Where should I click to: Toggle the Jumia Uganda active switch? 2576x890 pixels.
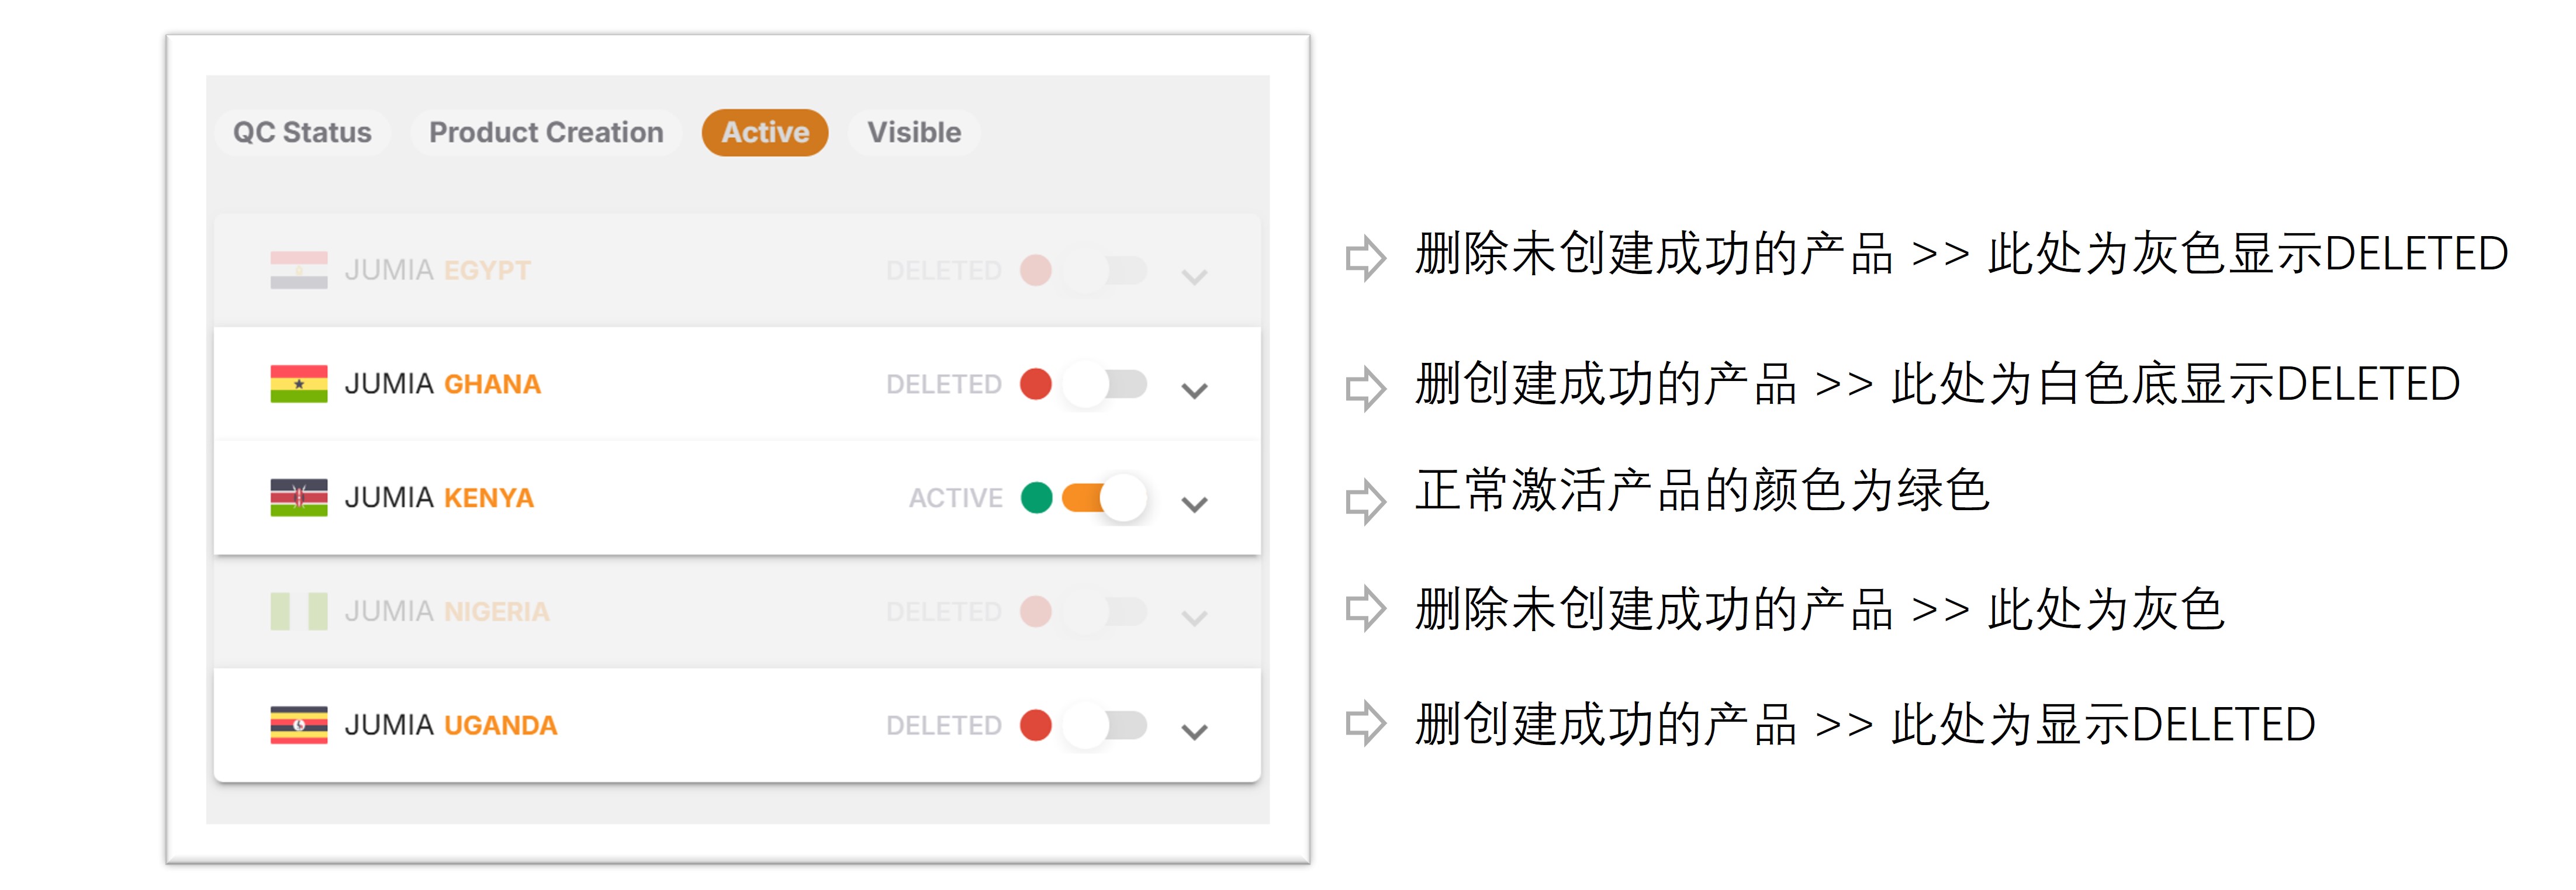pos(1105,725)
